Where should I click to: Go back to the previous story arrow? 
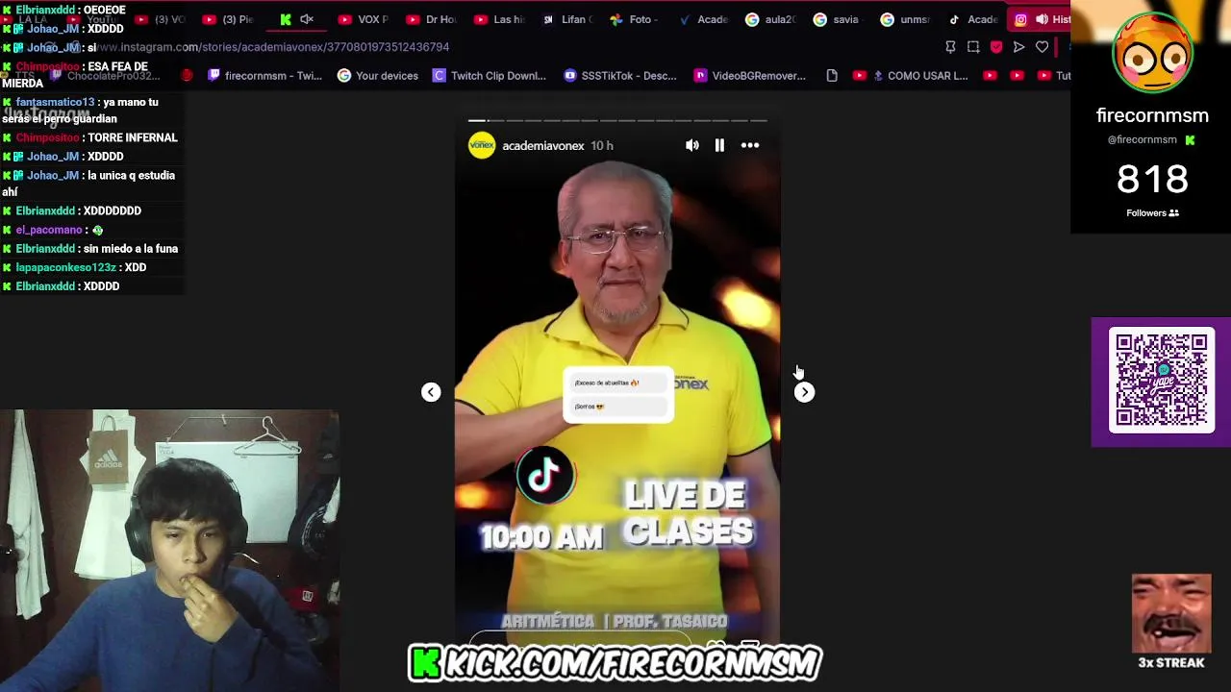[x=431, y=392]
